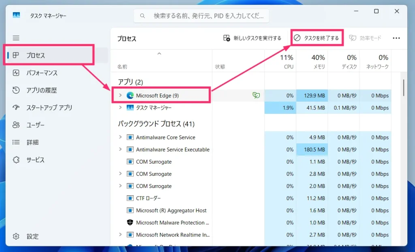The width and height of the screenshot is (415, 252).
Task: Click the Antimalware Service Executable process icon
Action: tap(130, 149)
